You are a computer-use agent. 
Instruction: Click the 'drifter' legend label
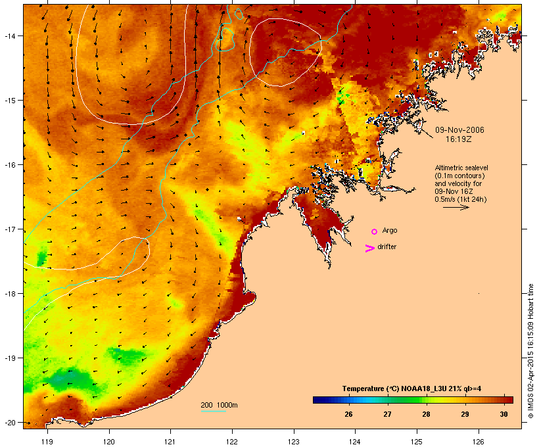[387, 247]
